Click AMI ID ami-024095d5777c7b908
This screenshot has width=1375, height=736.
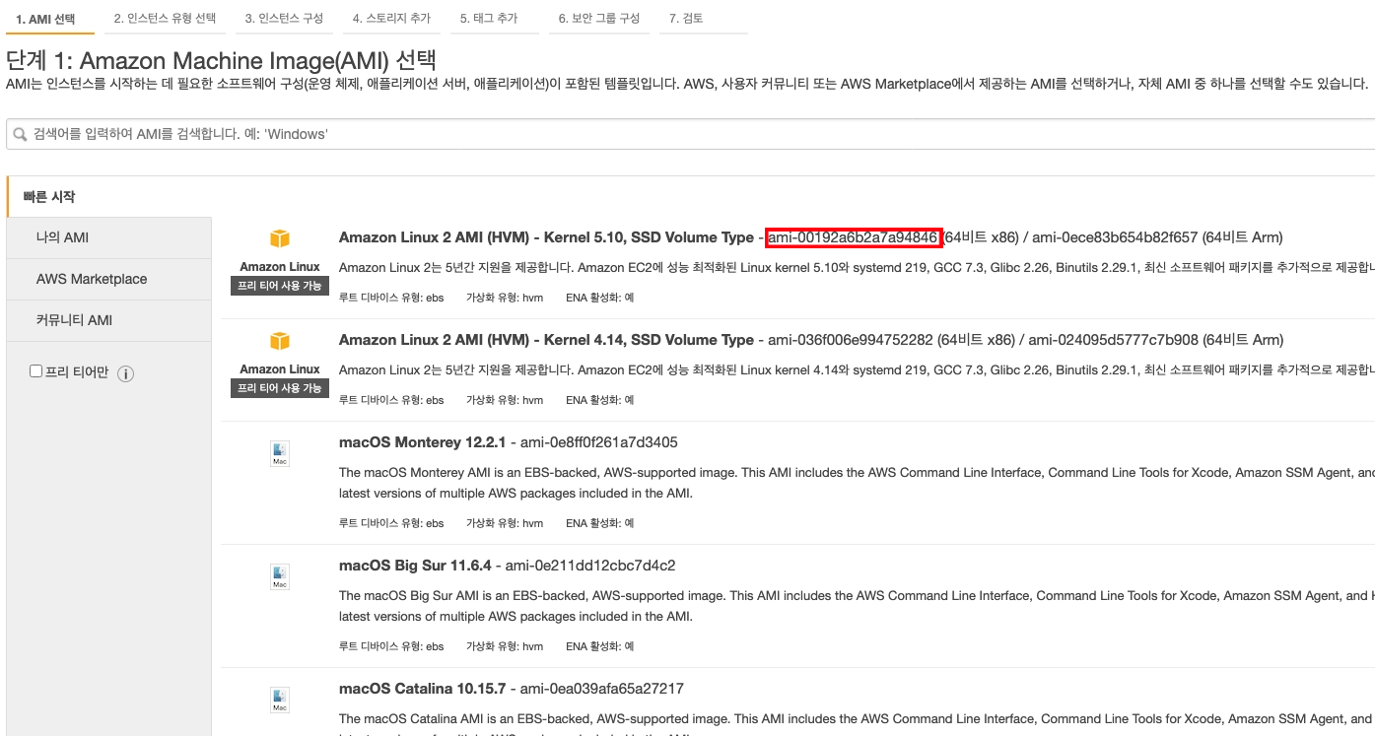[1114, 340]
